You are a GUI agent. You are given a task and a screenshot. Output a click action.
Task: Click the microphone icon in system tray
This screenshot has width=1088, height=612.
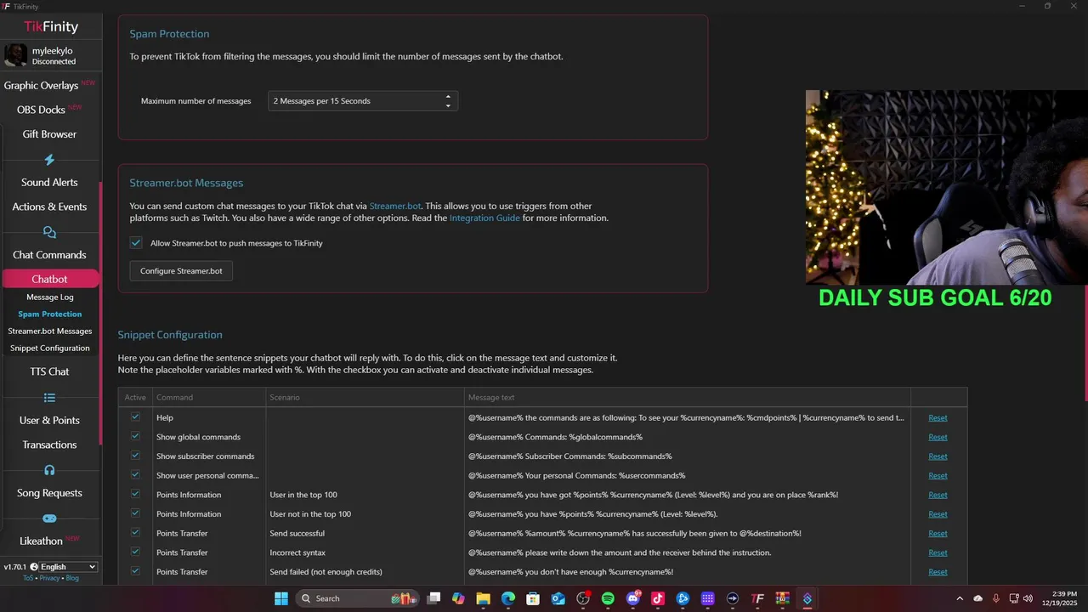point(996,598)
